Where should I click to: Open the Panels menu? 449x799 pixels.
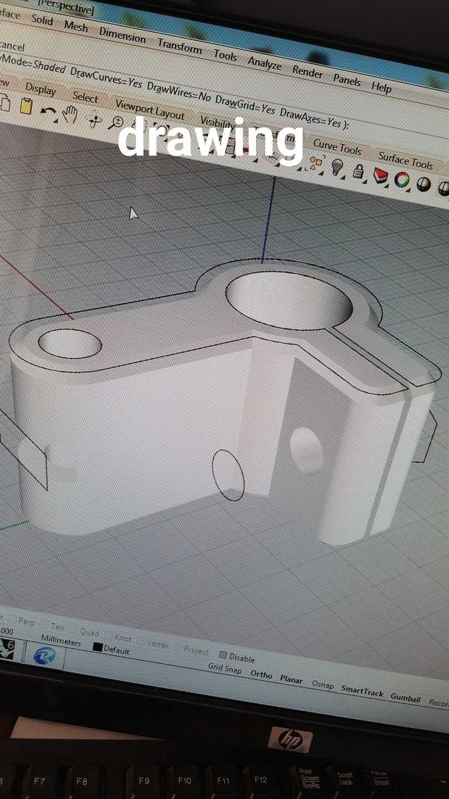[347, 80]
